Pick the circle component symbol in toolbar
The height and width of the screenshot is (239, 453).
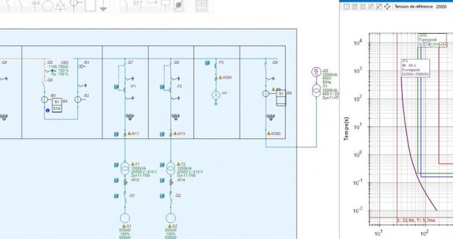47,6
